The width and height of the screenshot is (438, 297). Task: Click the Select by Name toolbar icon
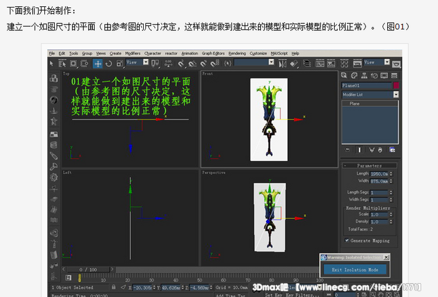coord(62,64)
